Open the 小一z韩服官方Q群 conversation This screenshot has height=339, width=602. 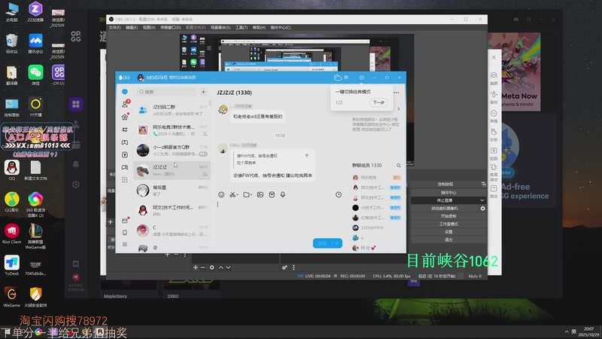(x=172, y=150)
